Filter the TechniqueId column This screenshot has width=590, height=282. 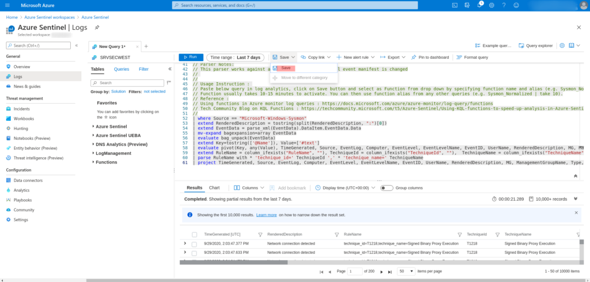[x=497, y=234]
